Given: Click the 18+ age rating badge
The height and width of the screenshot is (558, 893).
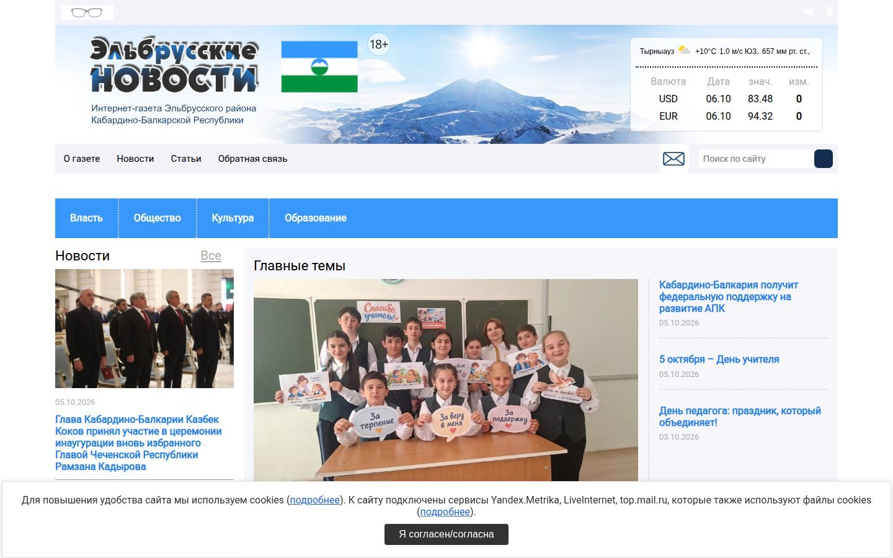Looking at the screenshot, I should 379,44.
